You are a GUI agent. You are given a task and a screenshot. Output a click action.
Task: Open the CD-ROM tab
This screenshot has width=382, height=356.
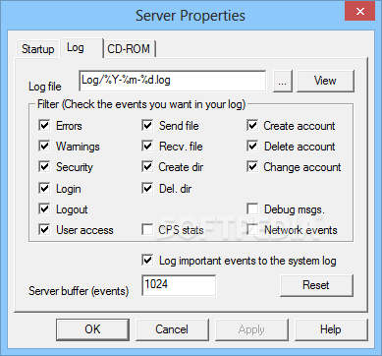click(x=129, y=49)
